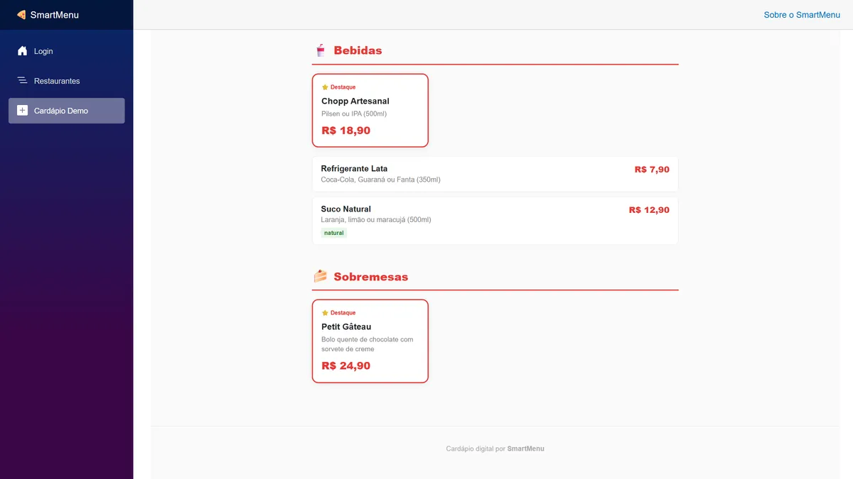Click the Destaque label on Chopp Artesanal
This screenshot has width=853, height=479.
click(x=343, y=87)
